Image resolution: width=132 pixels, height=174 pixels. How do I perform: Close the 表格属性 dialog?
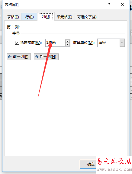pyautogui.click(x=123, y=5)
